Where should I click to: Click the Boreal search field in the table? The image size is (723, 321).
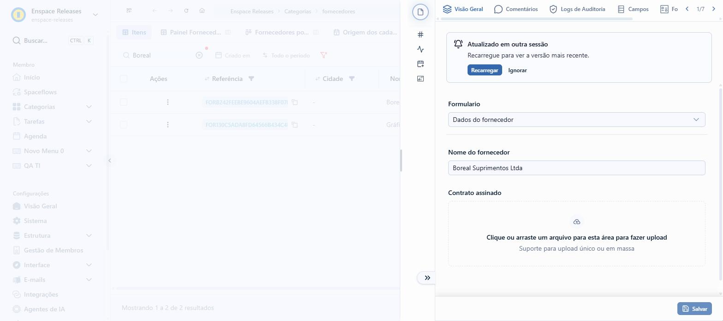point(163,55)
